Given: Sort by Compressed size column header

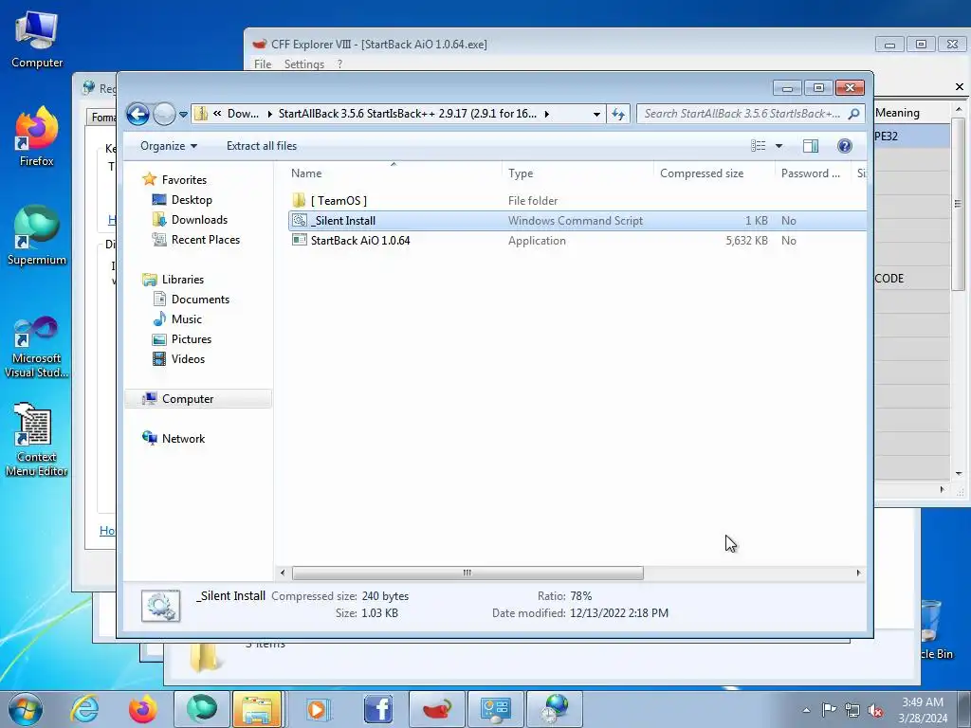Looking at the screenshot, I should pos(714,173).
